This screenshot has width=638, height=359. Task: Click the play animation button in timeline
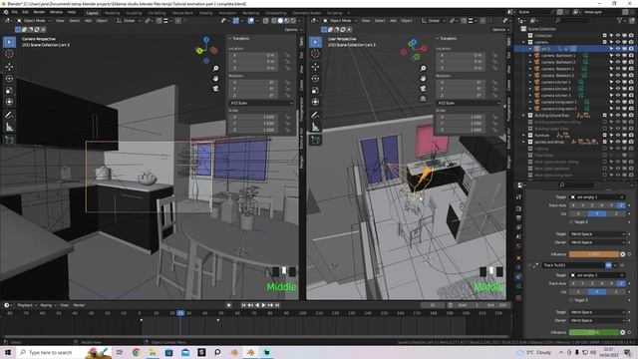click(x=263, y=305)
